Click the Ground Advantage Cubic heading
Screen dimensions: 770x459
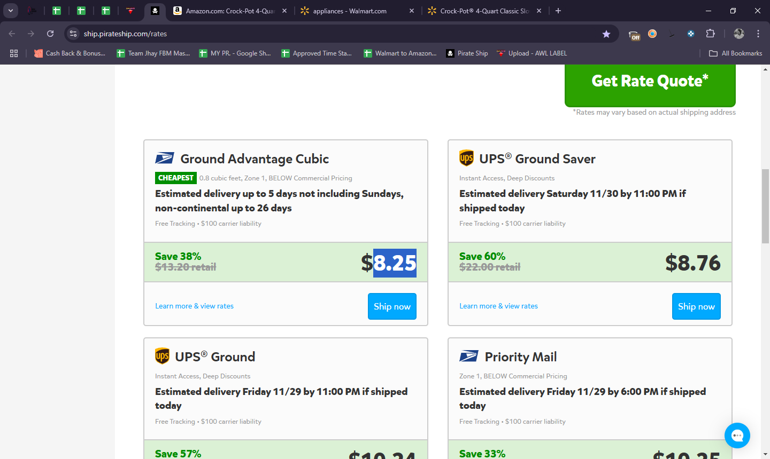[255, 159]
